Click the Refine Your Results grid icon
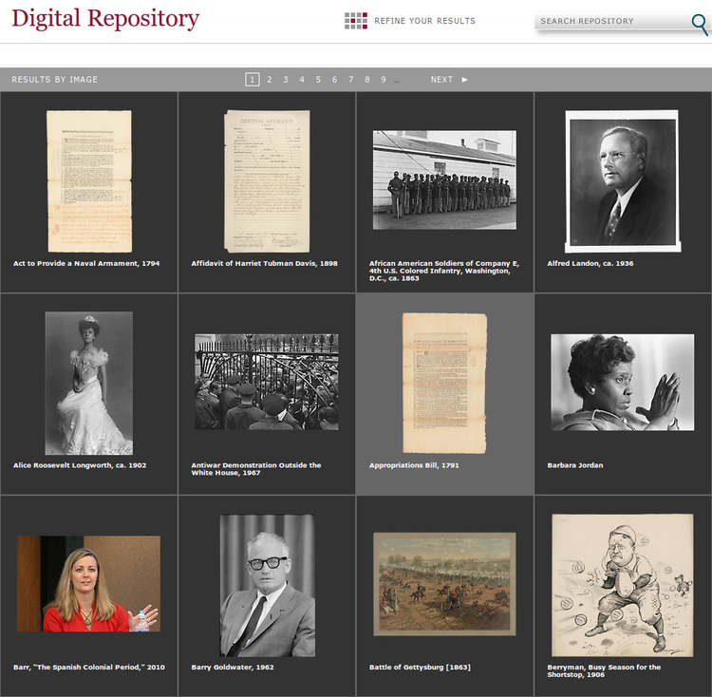Viewport: 712px width, 697px height. pos(355,21)
